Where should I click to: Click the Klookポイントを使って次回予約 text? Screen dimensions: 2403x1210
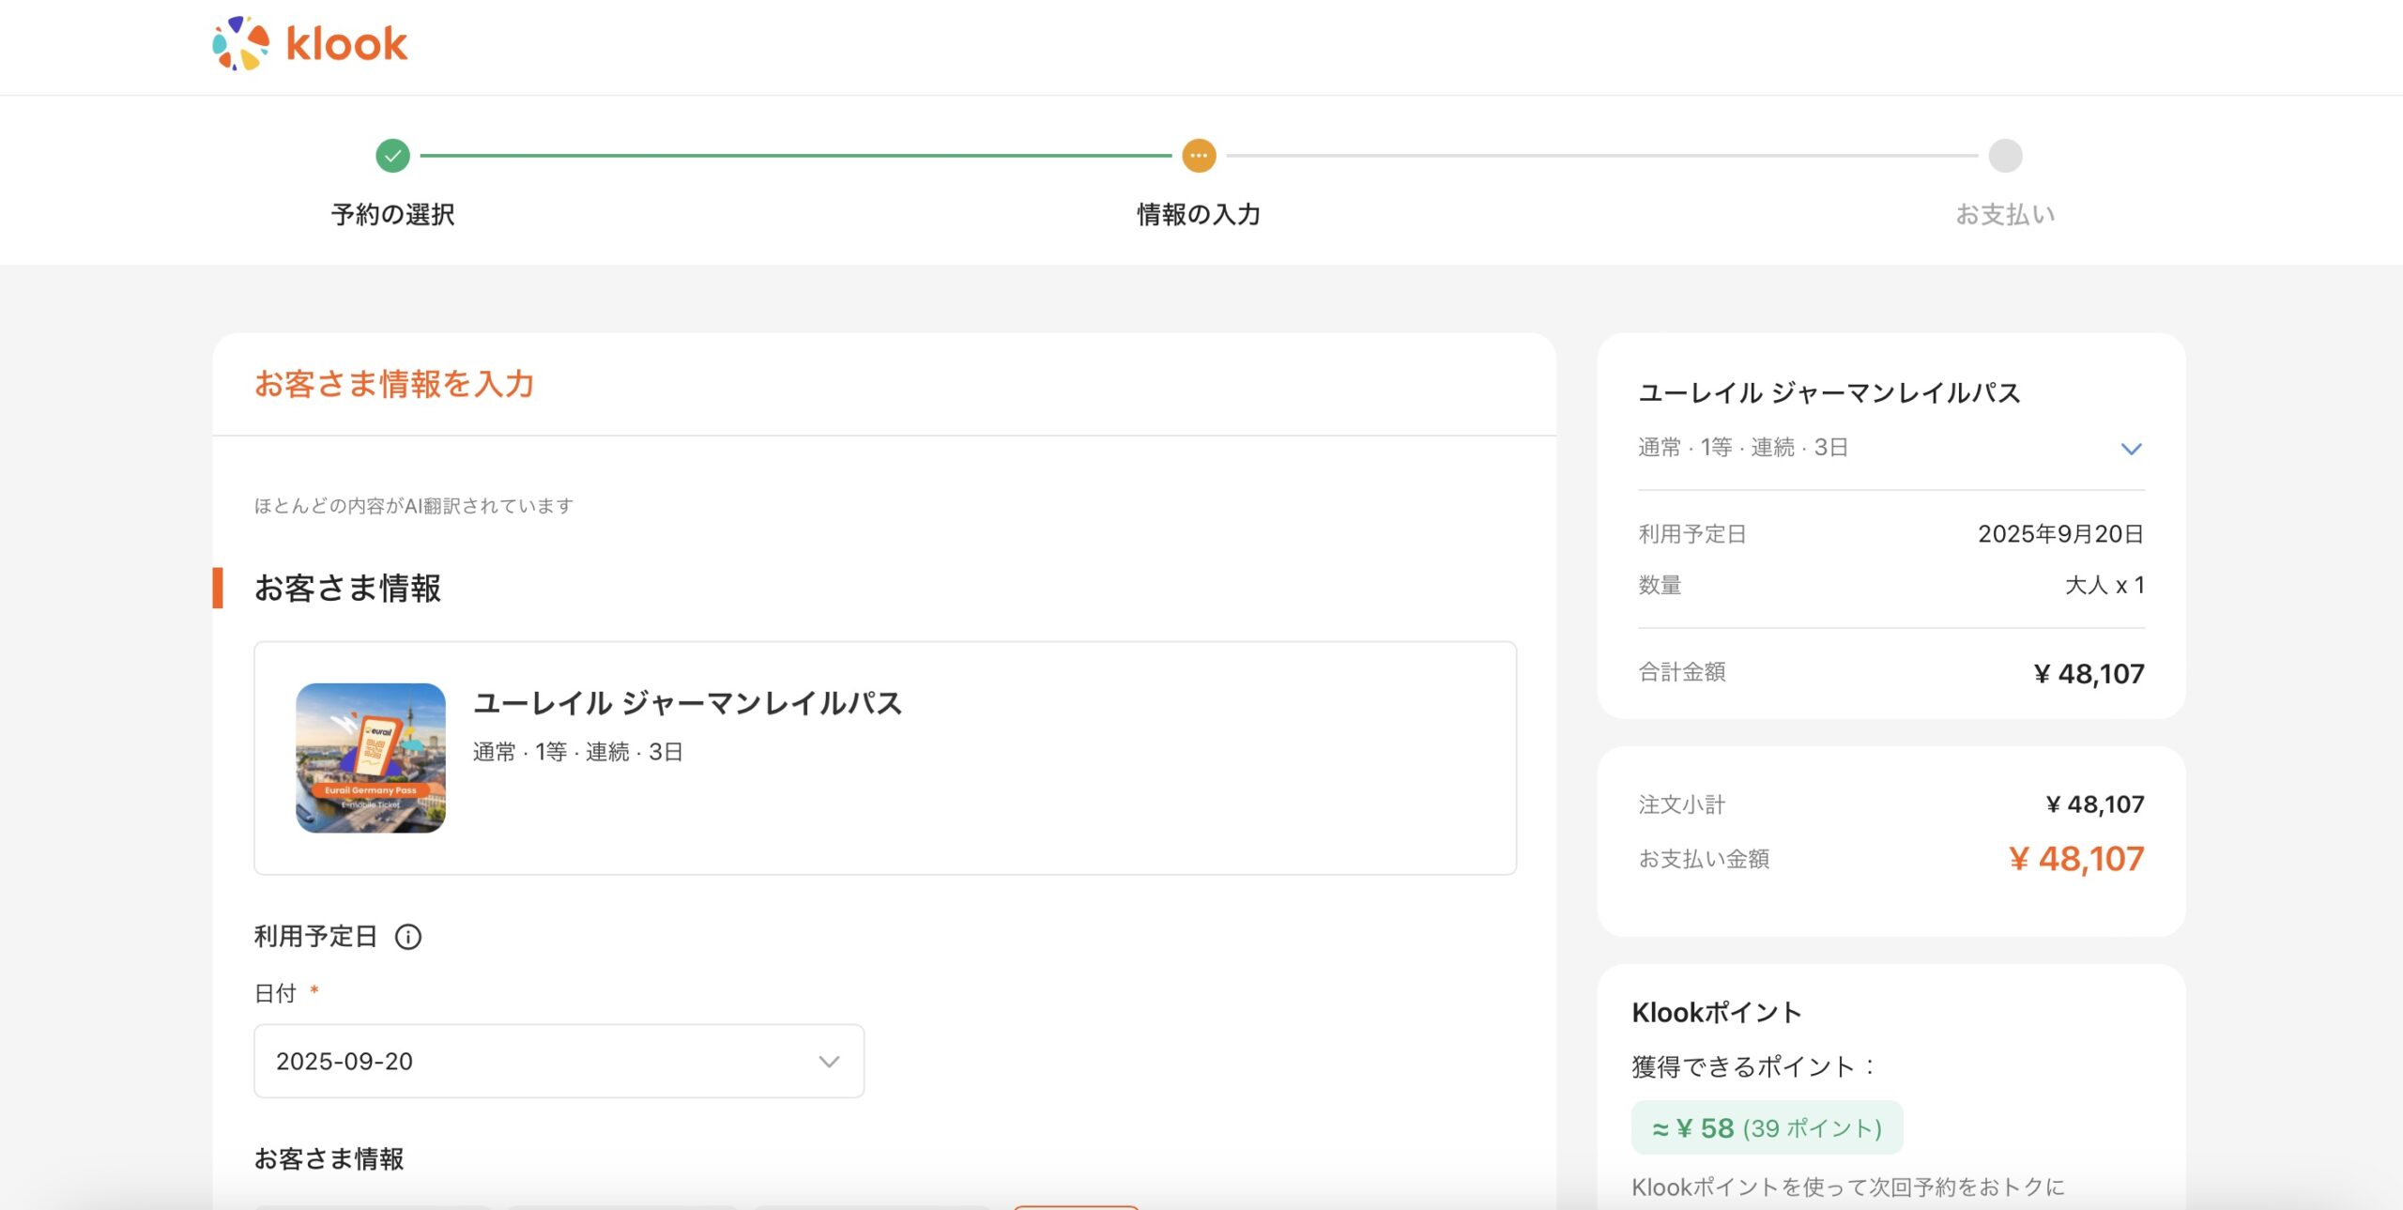[1848, 1187]
